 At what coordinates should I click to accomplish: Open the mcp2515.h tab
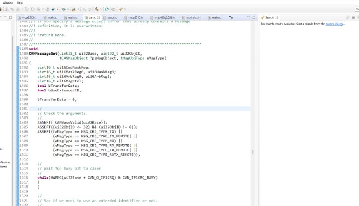pos(134,17)
